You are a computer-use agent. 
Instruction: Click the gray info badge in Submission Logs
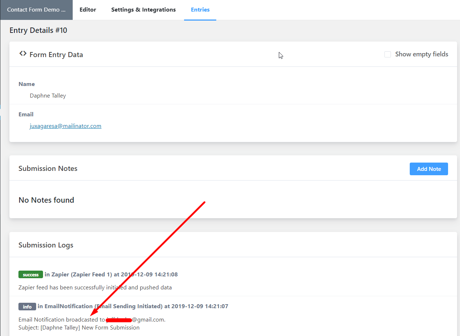27,306
